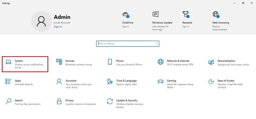Select the Network & Internet globe icon

(x=161, y=62)
